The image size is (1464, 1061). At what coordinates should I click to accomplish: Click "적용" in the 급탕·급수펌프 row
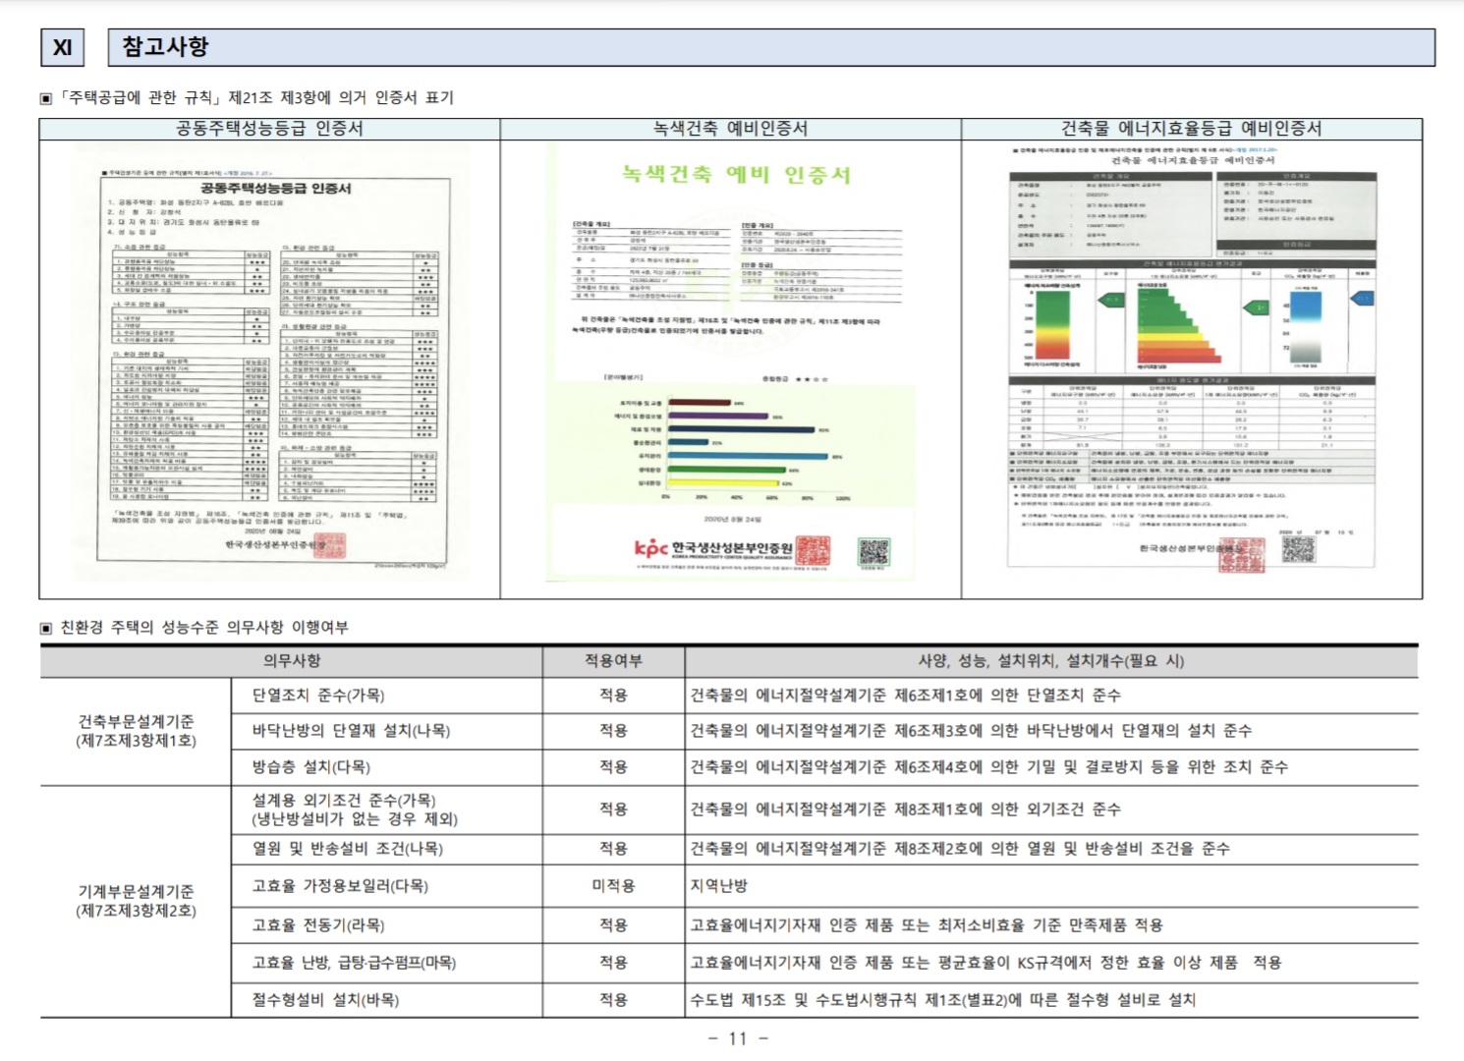(x=614, y=963)
